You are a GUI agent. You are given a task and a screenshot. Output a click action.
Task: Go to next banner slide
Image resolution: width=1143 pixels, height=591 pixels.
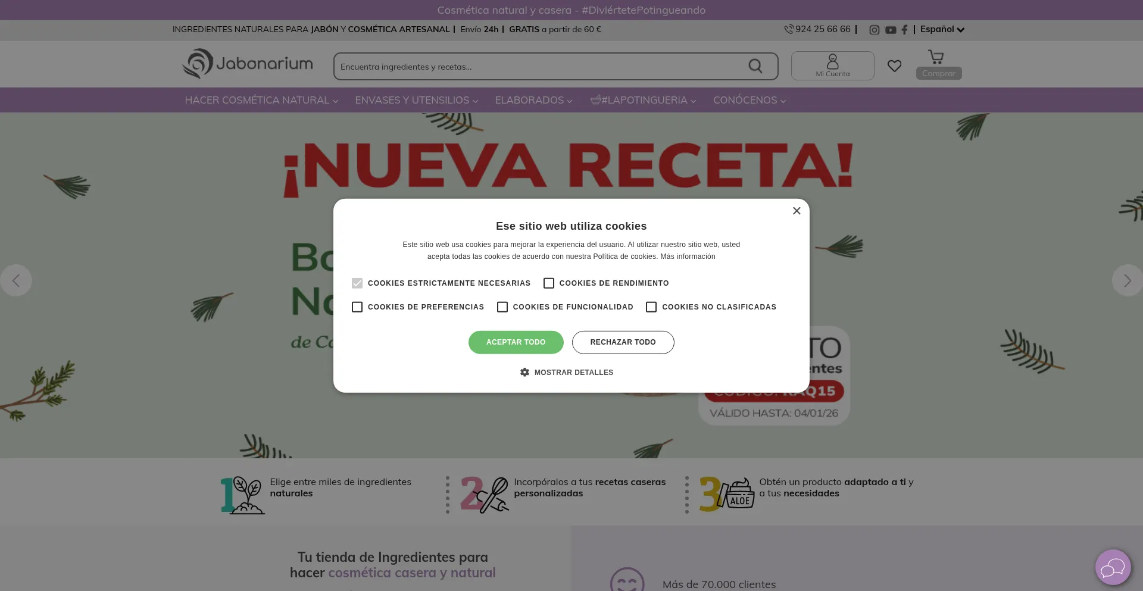(x=1127, y=280)
